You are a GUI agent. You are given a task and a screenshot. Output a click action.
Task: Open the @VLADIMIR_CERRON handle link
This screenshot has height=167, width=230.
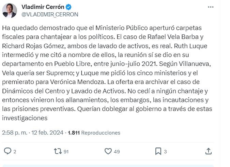click(50, 14)
